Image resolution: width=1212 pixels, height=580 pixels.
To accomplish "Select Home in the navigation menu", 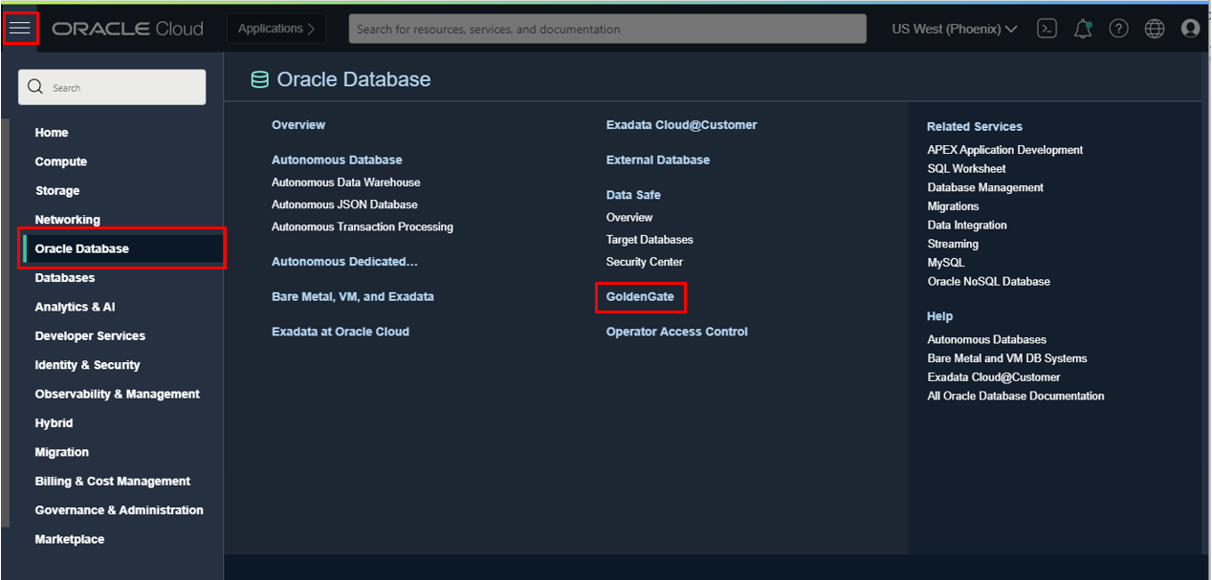I will click(52, 133).
